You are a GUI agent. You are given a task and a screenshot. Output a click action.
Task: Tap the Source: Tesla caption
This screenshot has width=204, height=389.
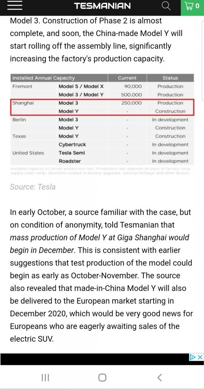click(x=33, y=187)
